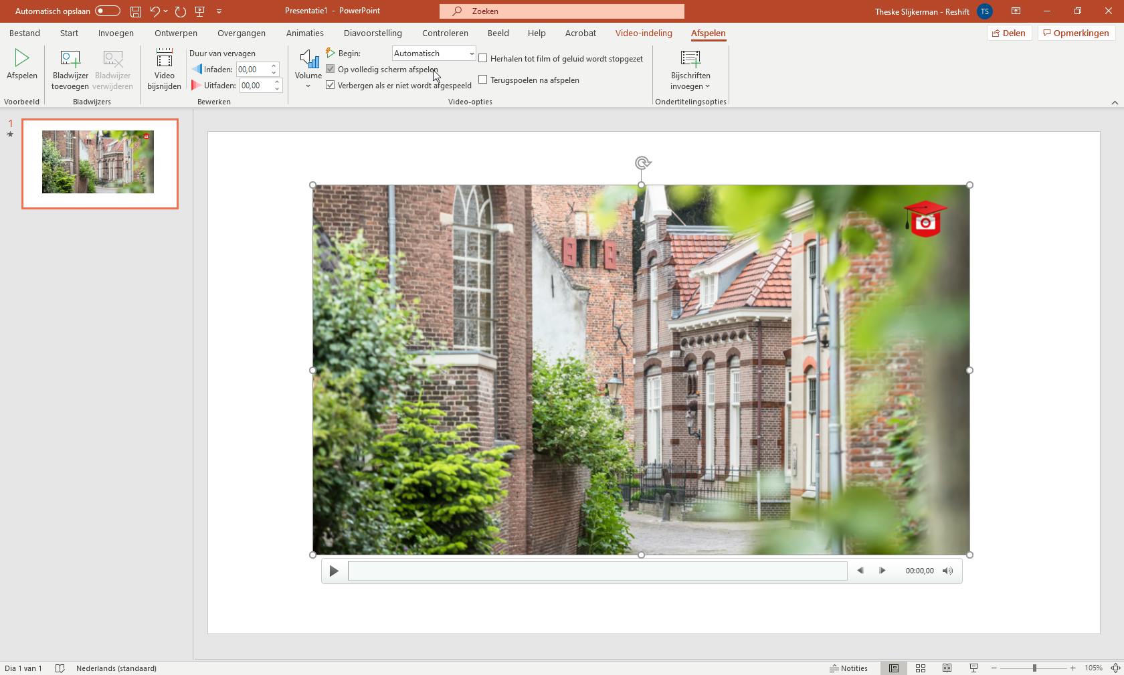Click the Bladwijzer toevoegen icon
This screenshot has height=675, width=1124.
click(x=70, y=60)
